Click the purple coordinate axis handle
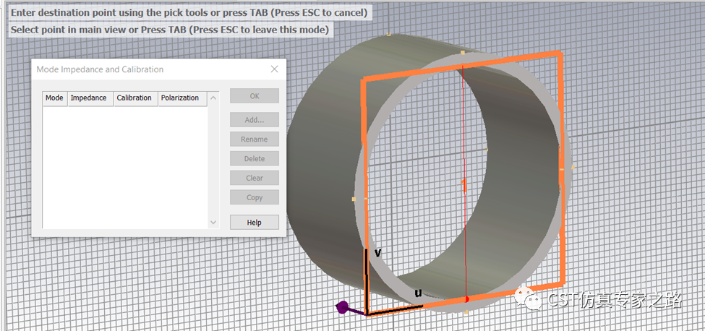 [343, 306]
